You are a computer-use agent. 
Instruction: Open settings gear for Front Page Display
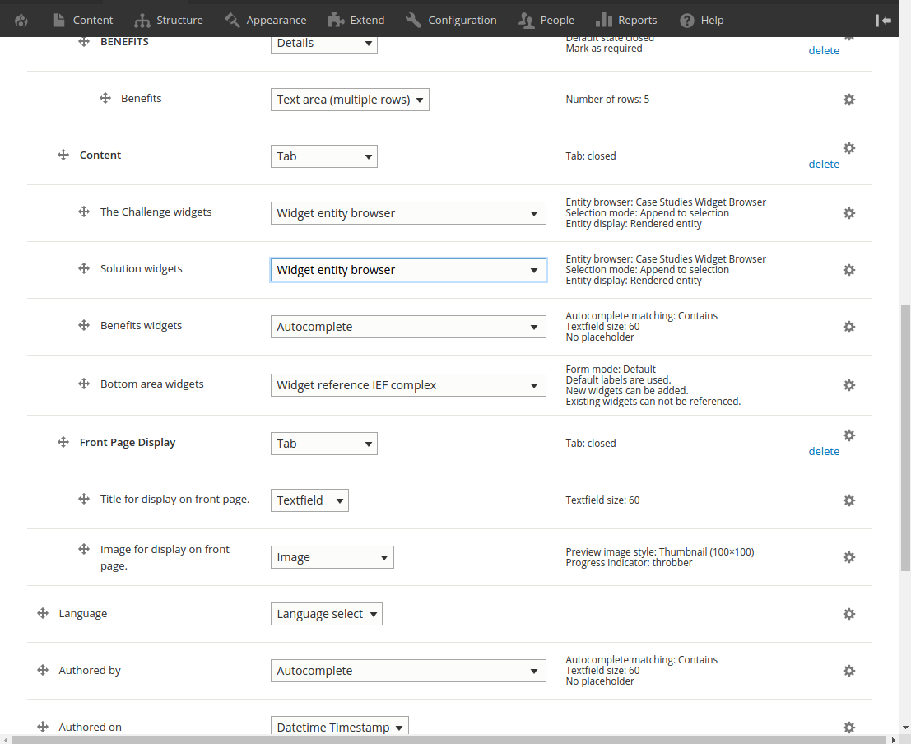[x=848, y=435]
